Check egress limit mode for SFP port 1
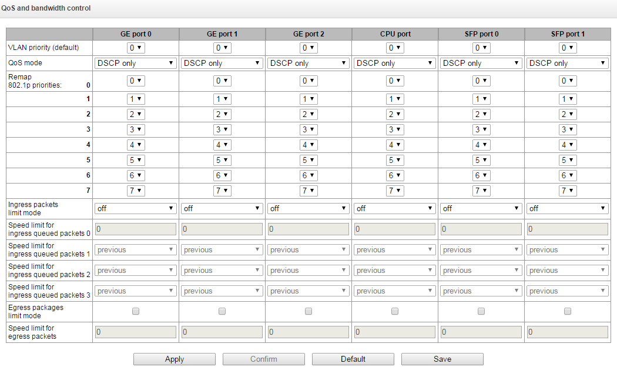 point(568,311)
